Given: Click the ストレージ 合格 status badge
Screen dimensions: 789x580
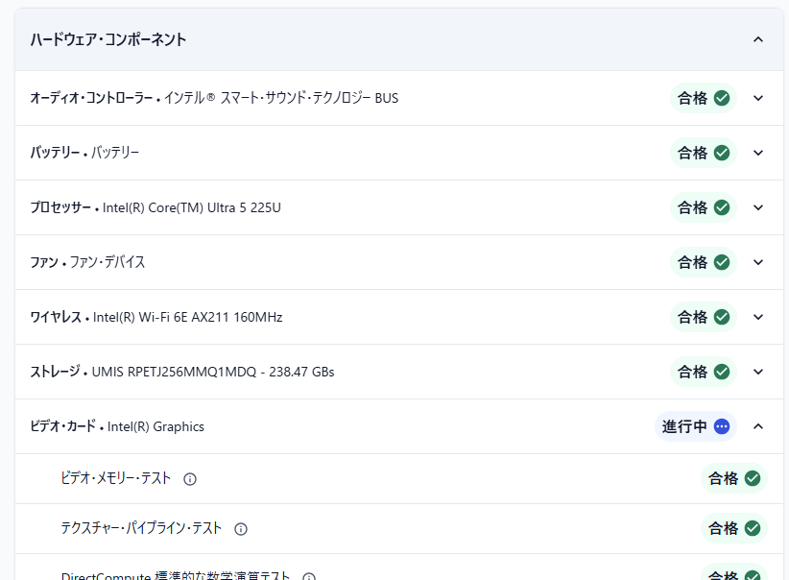Looking at the screenshot, I should [x=703, y=372].
